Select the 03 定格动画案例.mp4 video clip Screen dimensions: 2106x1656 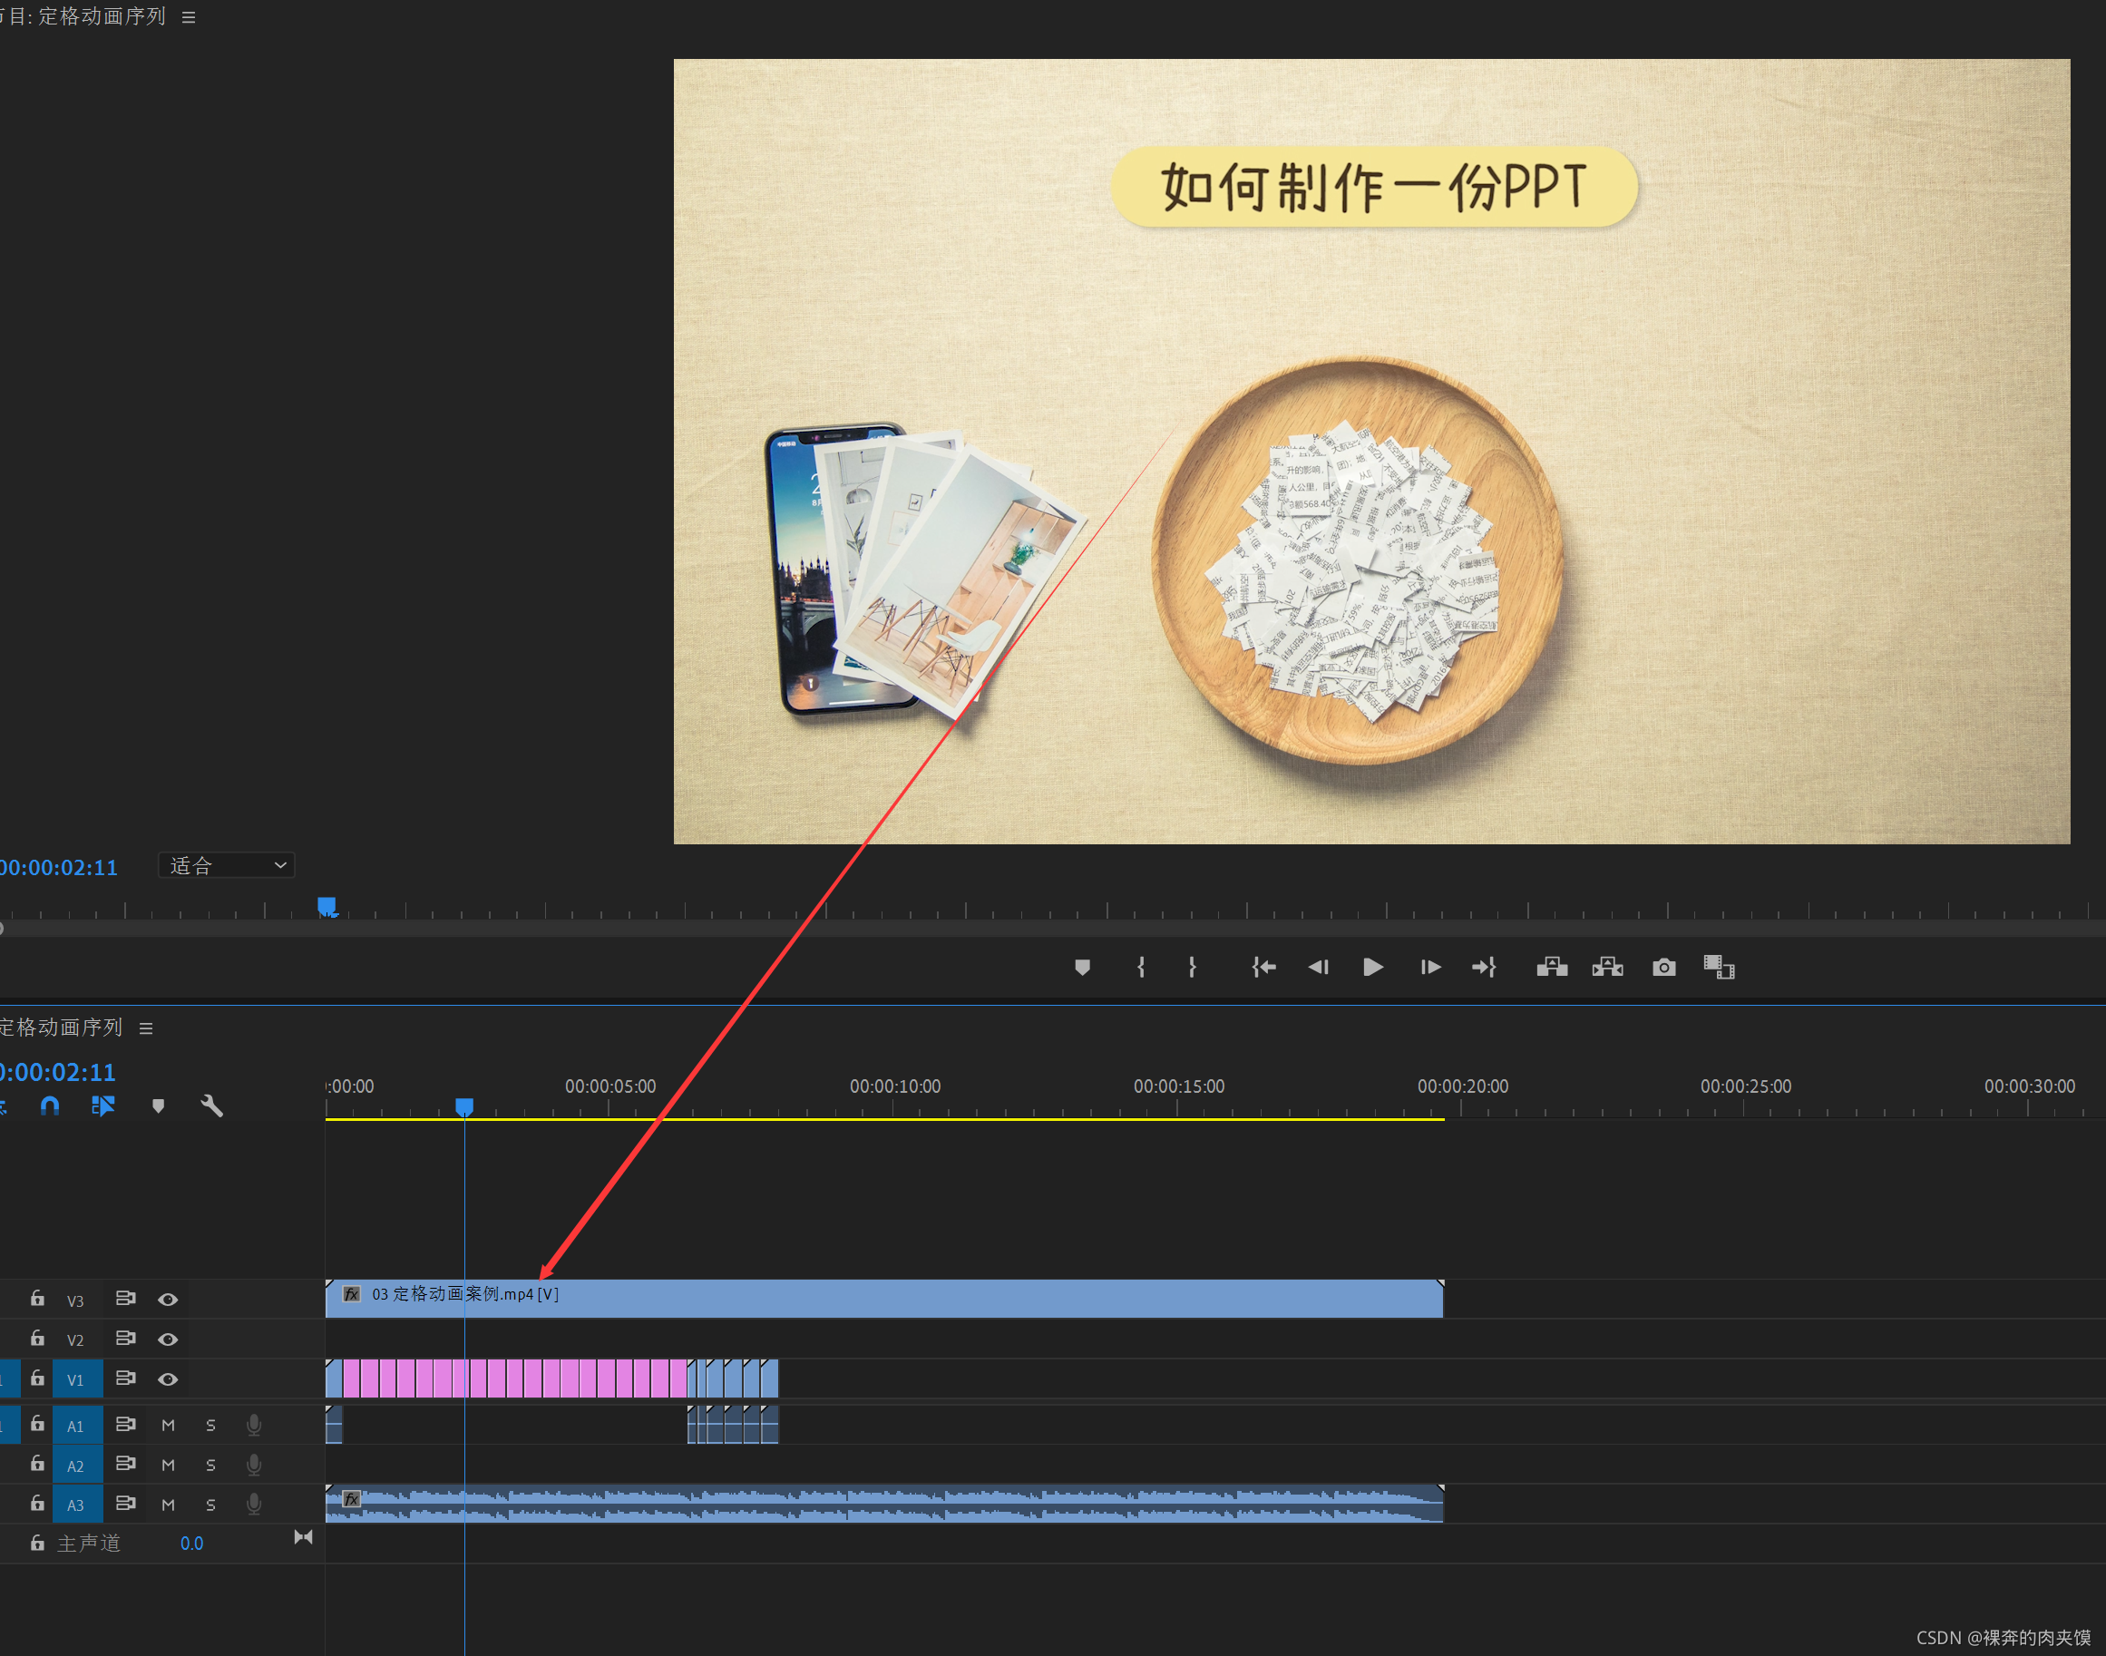click(x=873, y=1300)
